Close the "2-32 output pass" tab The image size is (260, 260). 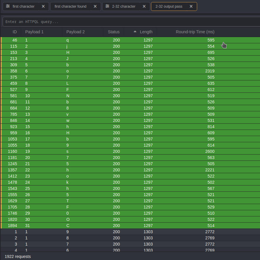coord(191,6)
